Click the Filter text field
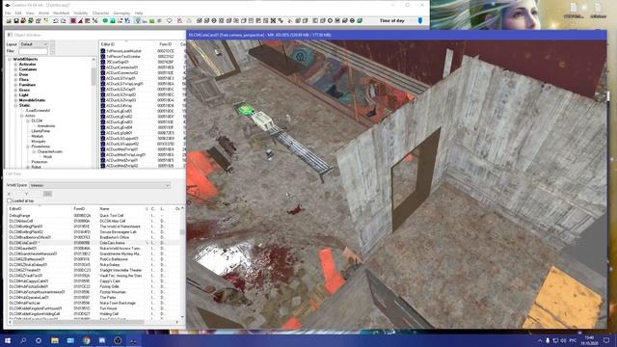The width and height of the screenshot is (617, 347). tap(33, 51)
